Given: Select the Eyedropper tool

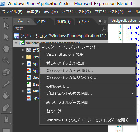Looking at the screenshot, I should tap(6, 84).
